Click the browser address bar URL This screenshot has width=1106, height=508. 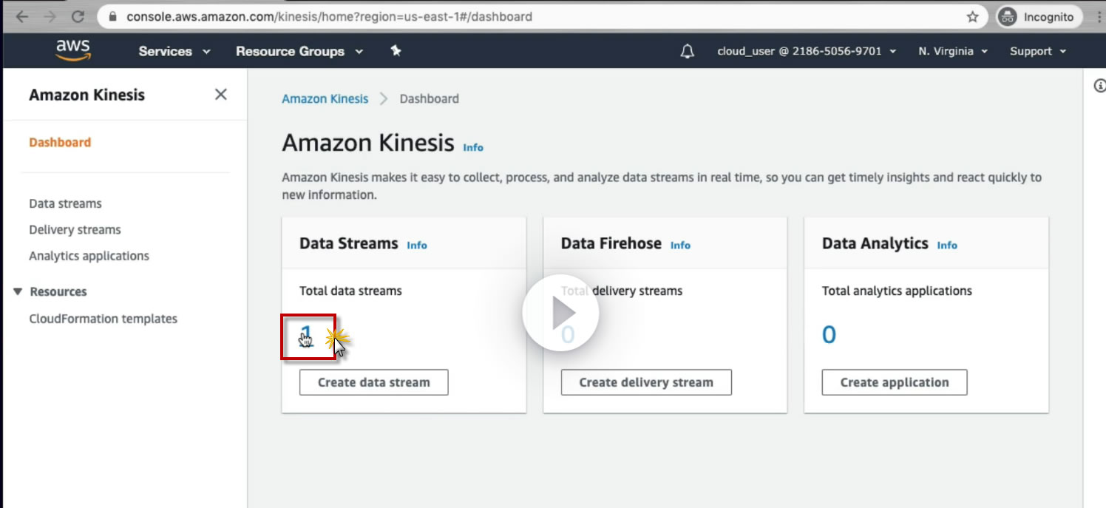click(329, 16)
